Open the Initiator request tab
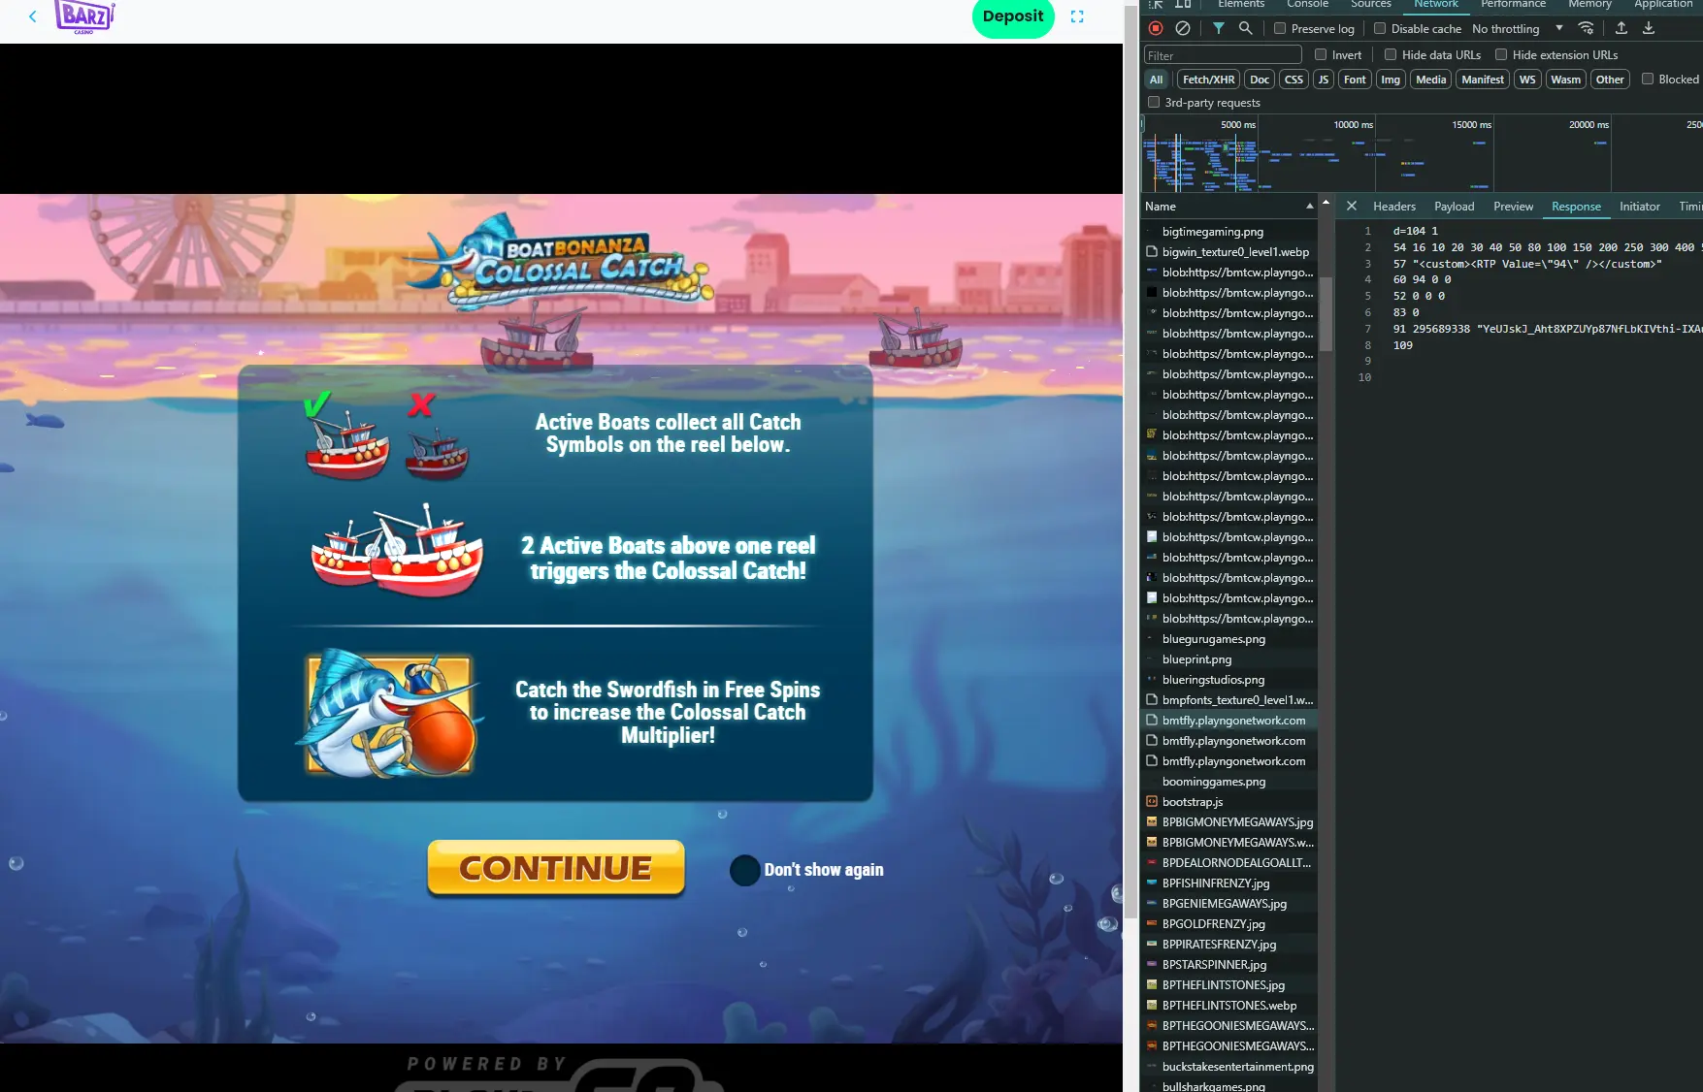The width and height of the screenshot is (1703, 1092). click(x=1640, y=207)
